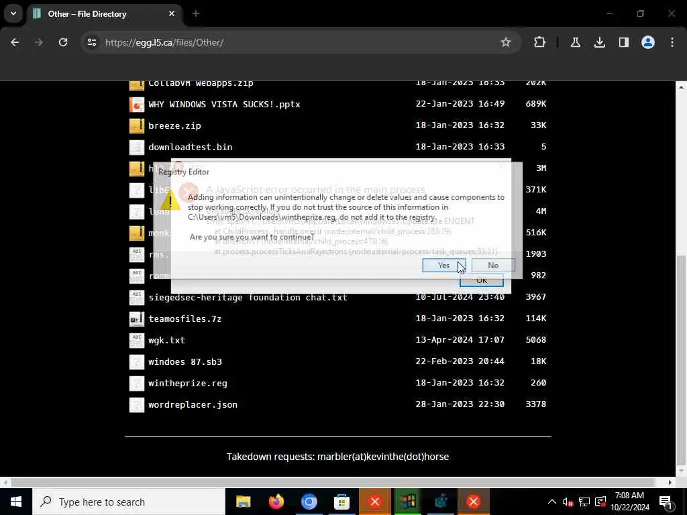The width and height of the screenshot is (687, 515).
Task: Launch Firefox from the taskbar
Action: (x=276, y=502)
